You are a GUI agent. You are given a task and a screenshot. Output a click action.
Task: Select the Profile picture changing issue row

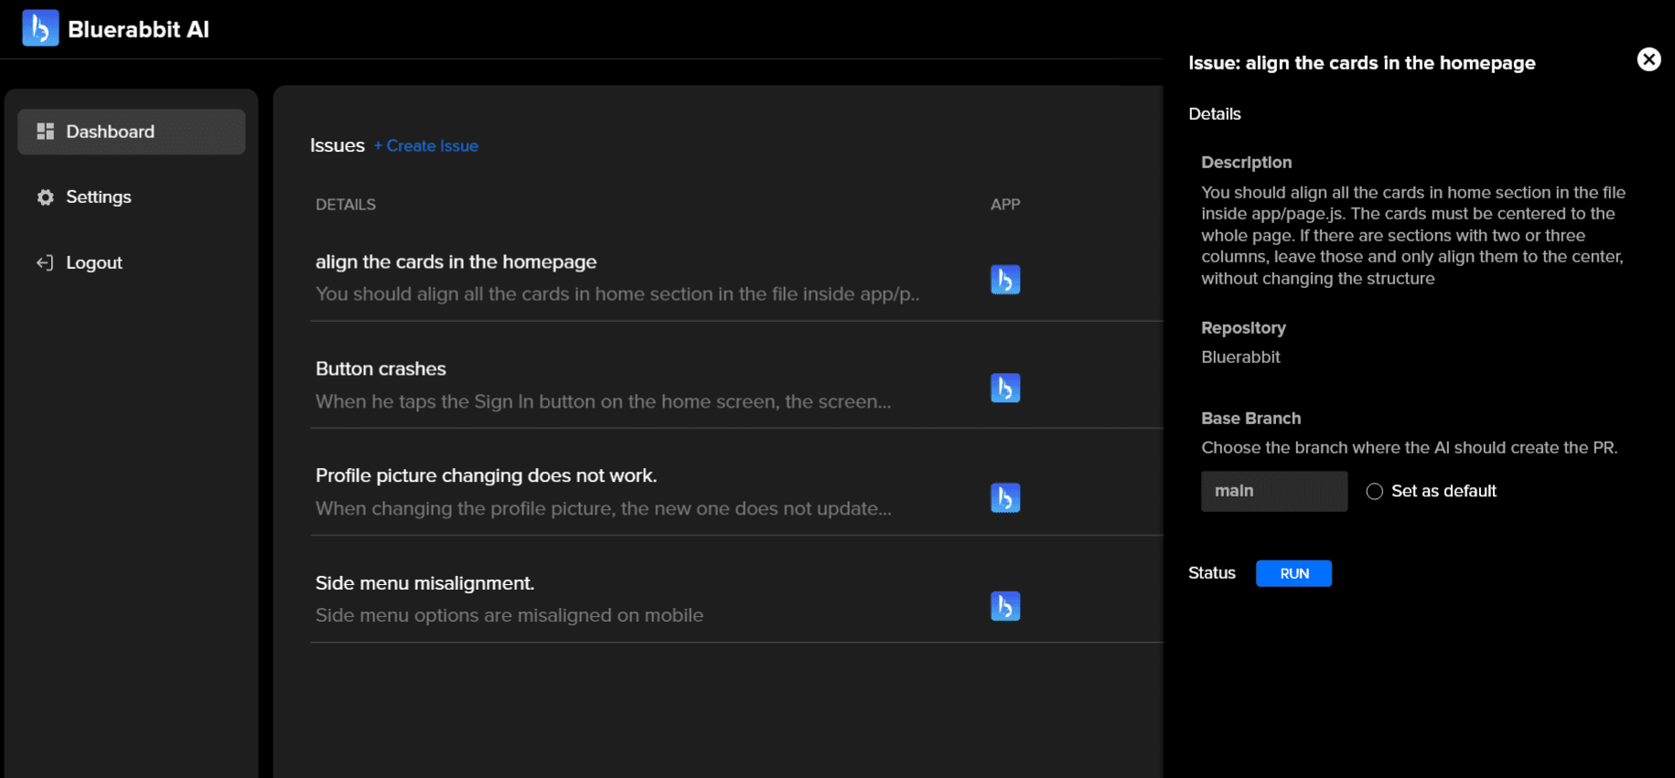pyautogui.click(x=486, y=476)
